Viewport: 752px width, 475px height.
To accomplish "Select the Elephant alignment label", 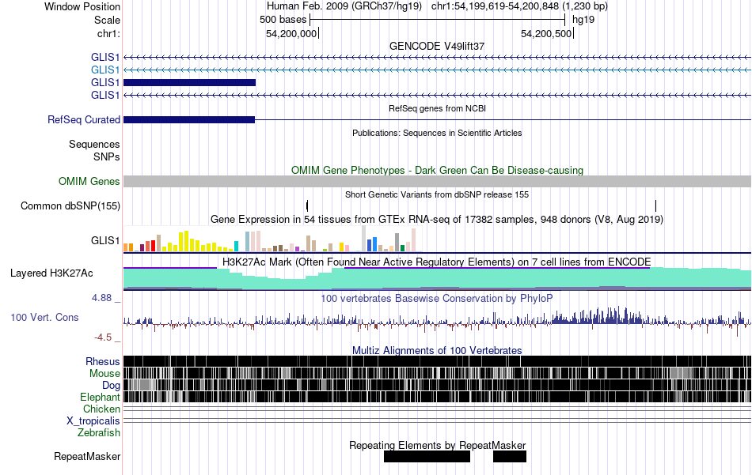I will point(101,397).
